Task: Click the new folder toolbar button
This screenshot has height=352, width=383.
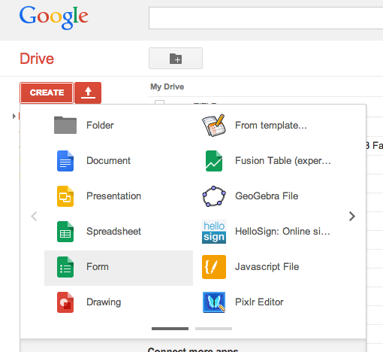Action: point(176,58)
